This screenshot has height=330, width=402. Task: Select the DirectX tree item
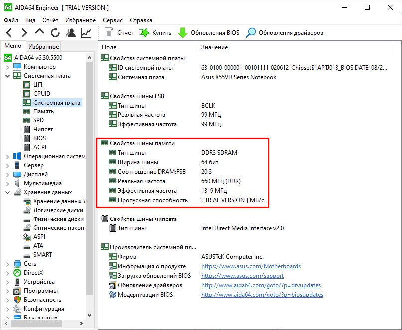(33, 273)
